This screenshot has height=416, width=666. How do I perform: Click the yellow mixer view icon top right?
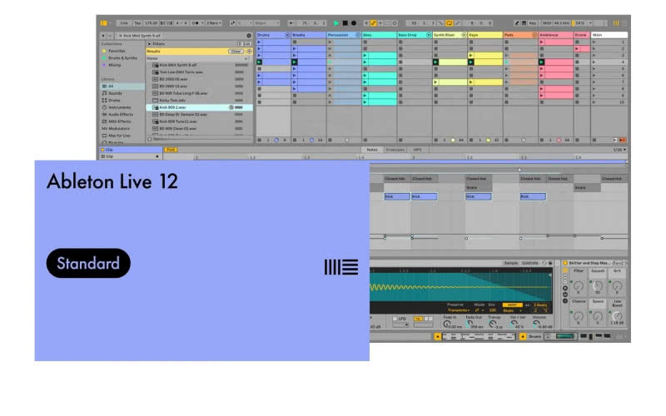[616, 23]
